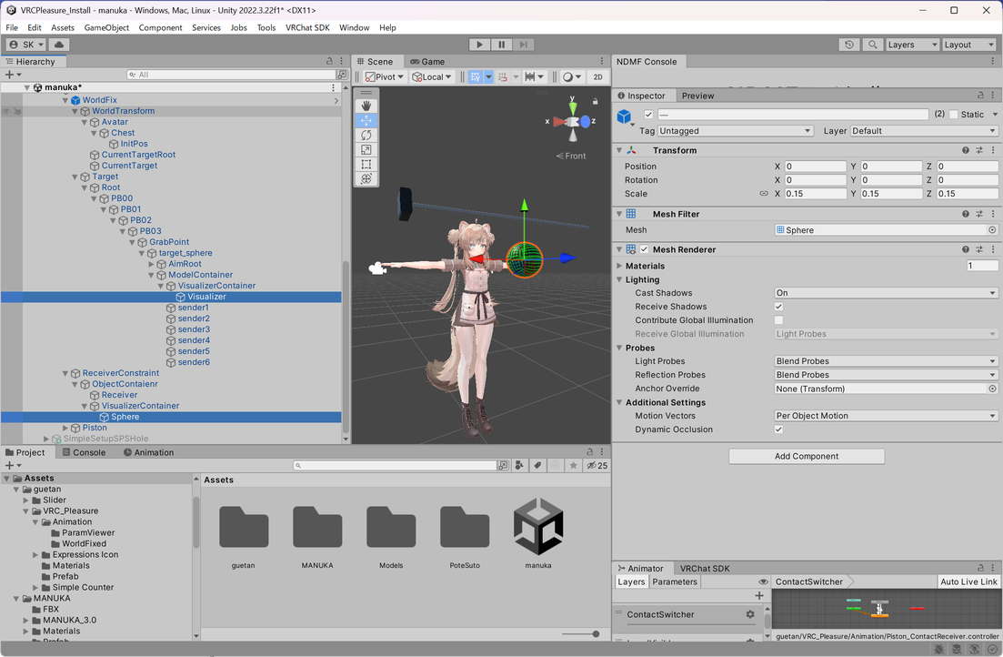Screen dimensions: 1003x657
Task: Open the Local handle rotation dropdown
Action: coord(432,76)
